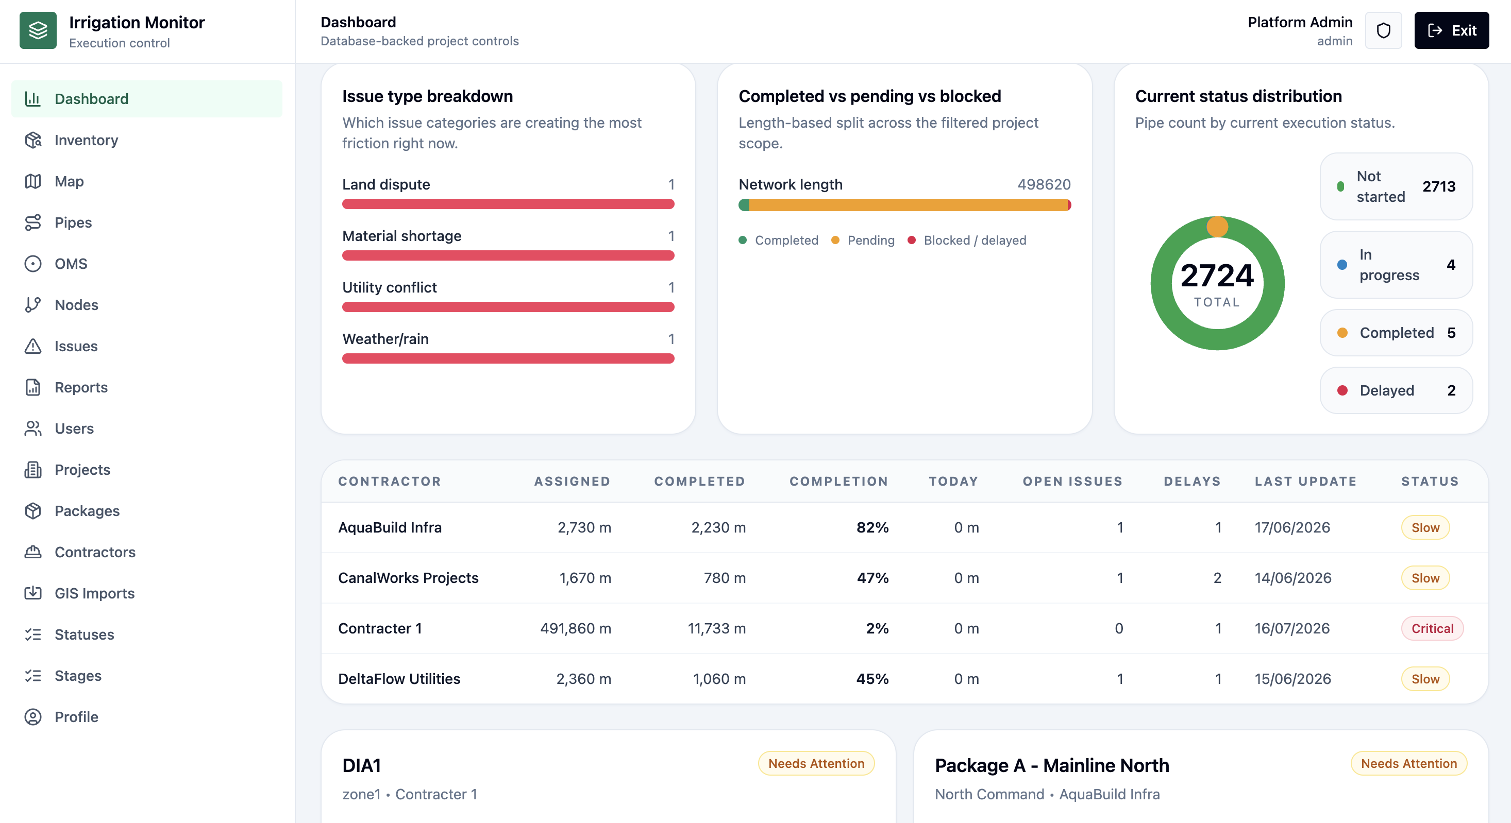
Task: Select the Completed status card
Action: click(1396, 332)
